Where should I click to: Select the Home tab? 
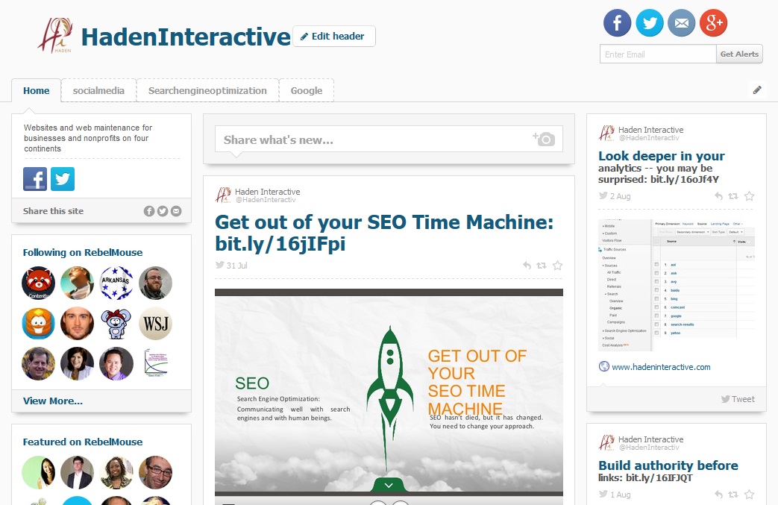pyautogui.click(x=37, y=91)
